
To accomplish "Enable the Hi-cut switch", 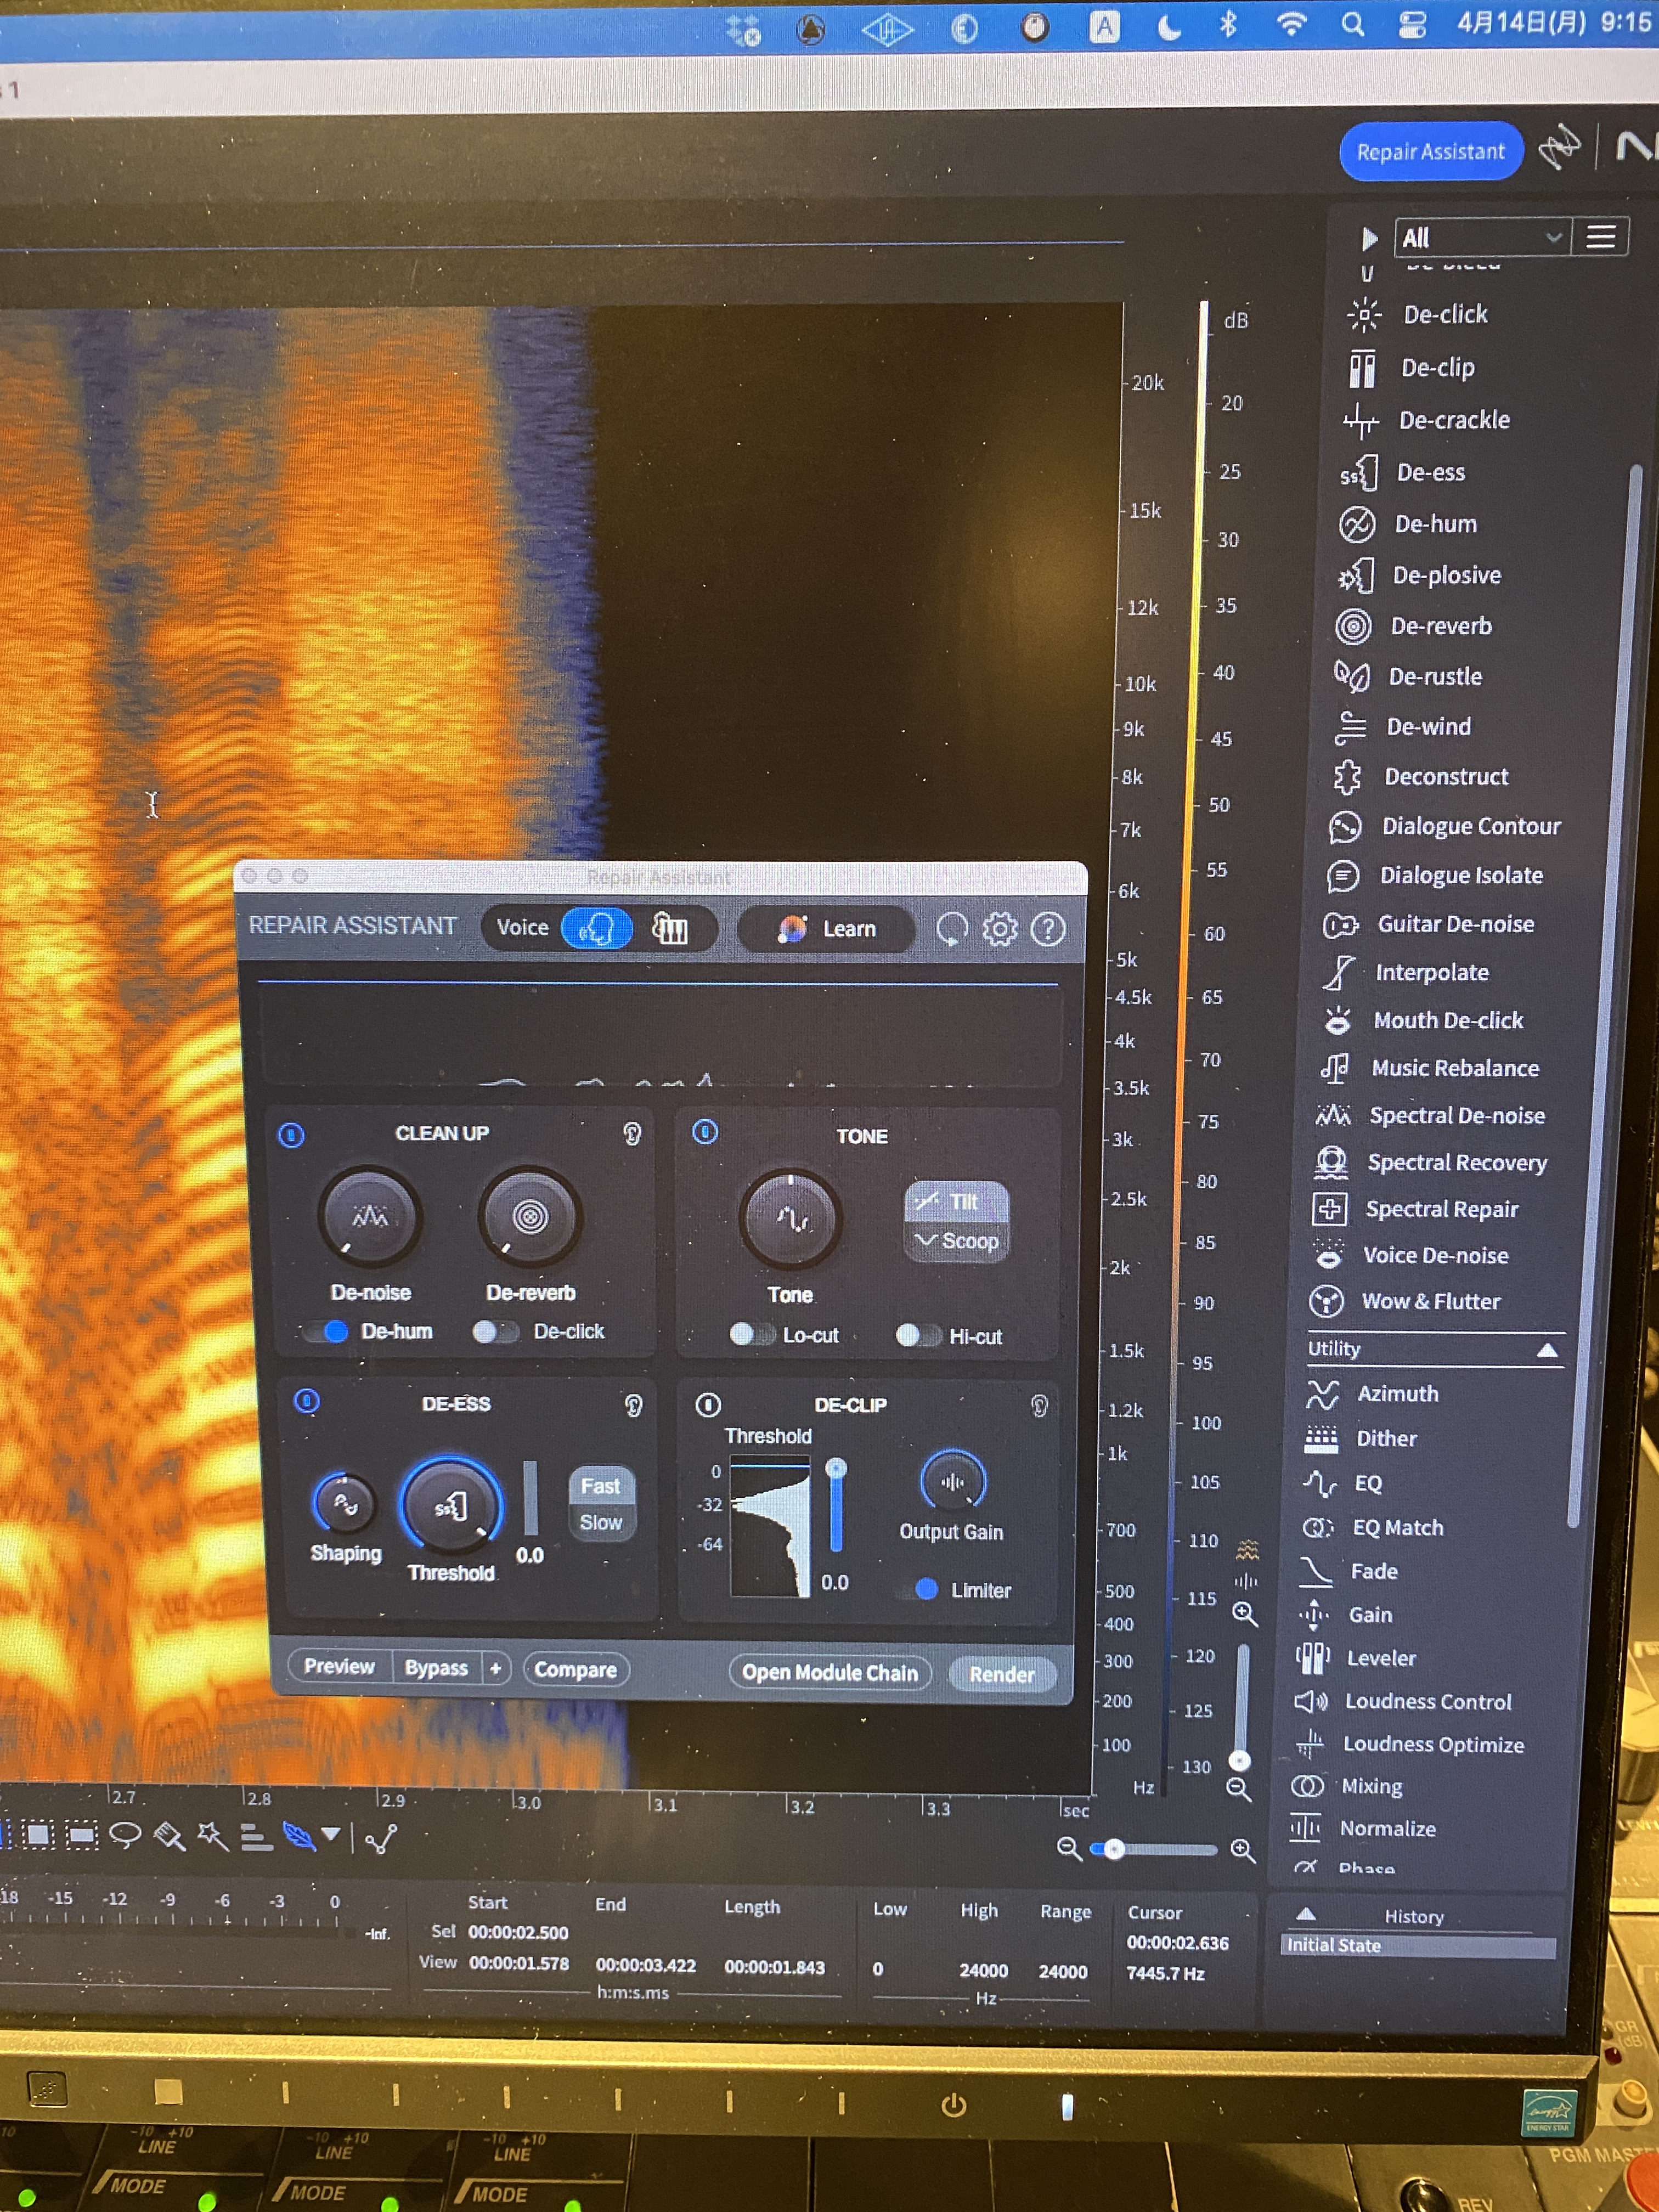I will 917,1335.
